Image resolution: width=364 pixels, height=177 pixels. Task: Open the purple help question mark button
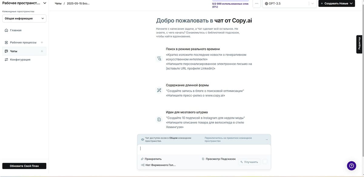[x=352, y=165]
